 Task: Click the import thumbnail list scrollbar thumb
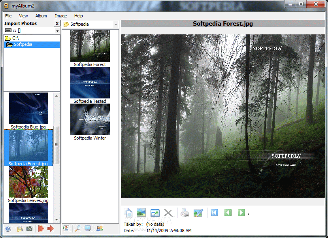[56, 145]
